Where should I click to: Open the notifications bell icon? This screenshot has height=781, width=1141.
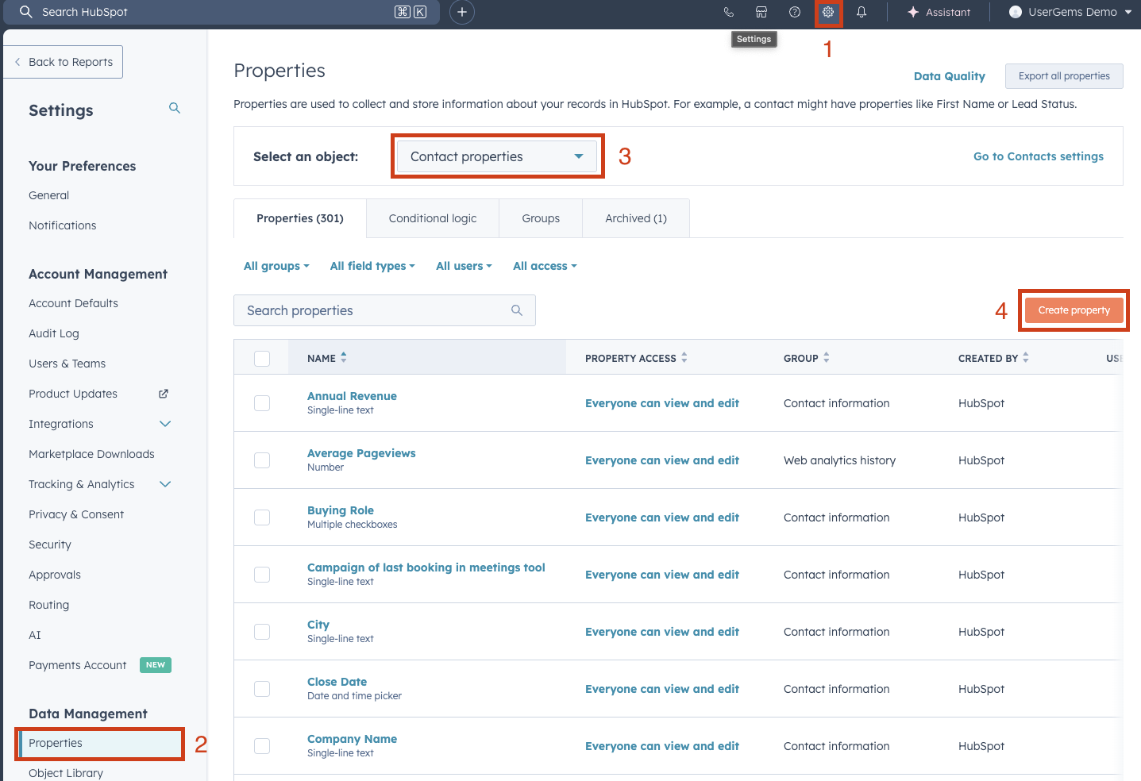tap(862, 12)
